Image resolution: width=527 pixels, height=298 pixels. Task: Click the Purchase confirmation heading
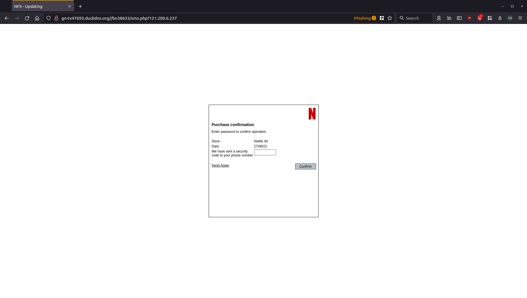(x=233, y=125)
